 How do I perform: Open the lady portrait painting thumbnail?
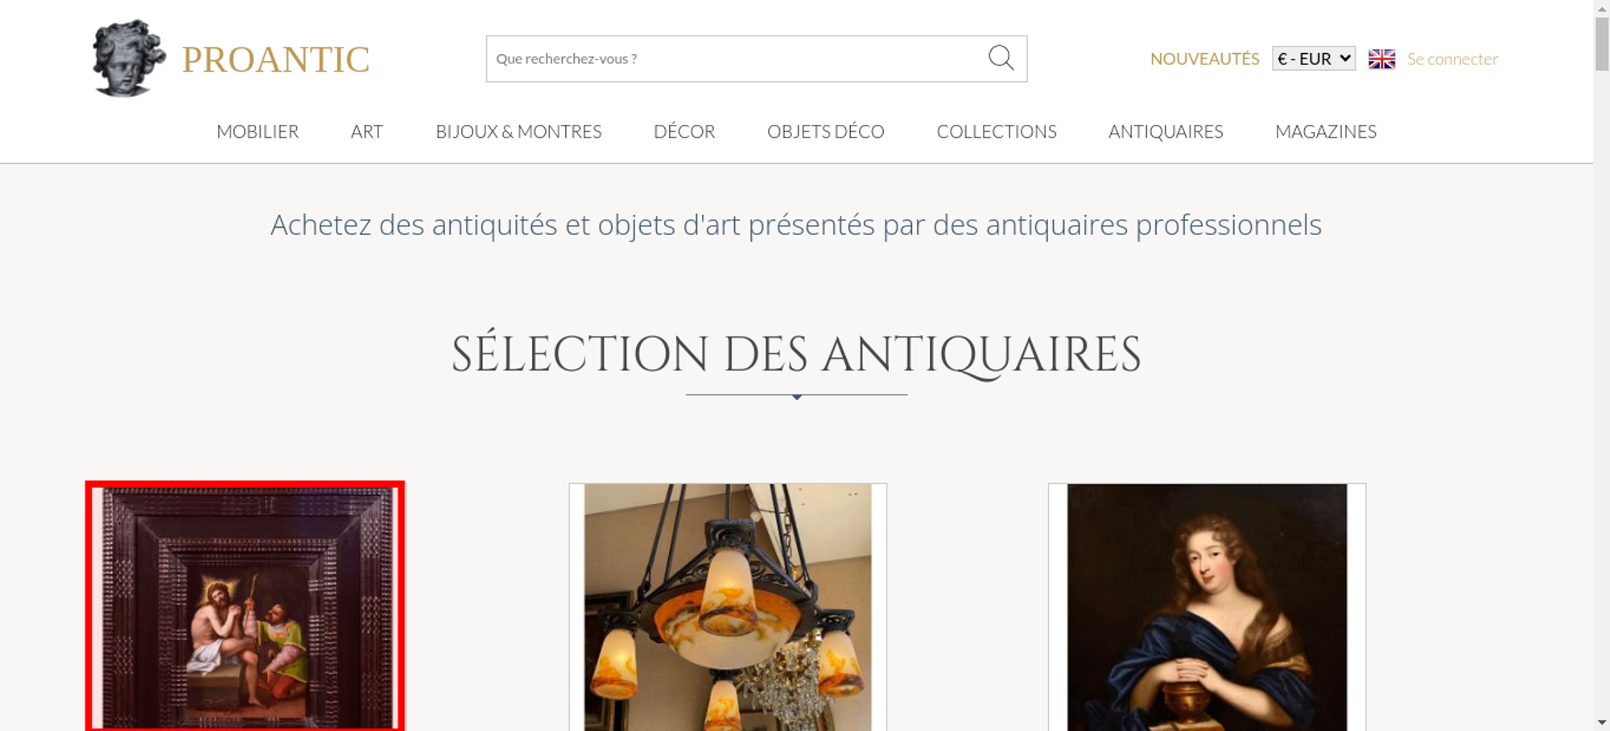[x=1207, y=607]
